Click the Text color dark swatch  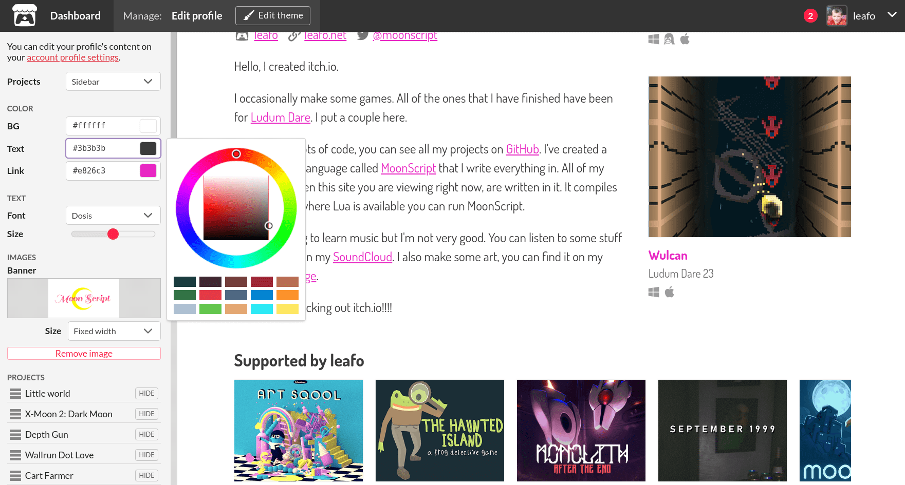click(x=148, y=148)
